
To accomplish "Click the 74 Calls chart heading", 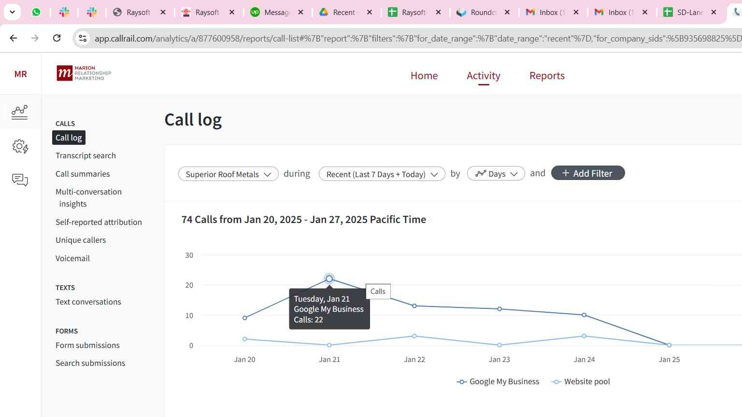I will tap(304, 220).
